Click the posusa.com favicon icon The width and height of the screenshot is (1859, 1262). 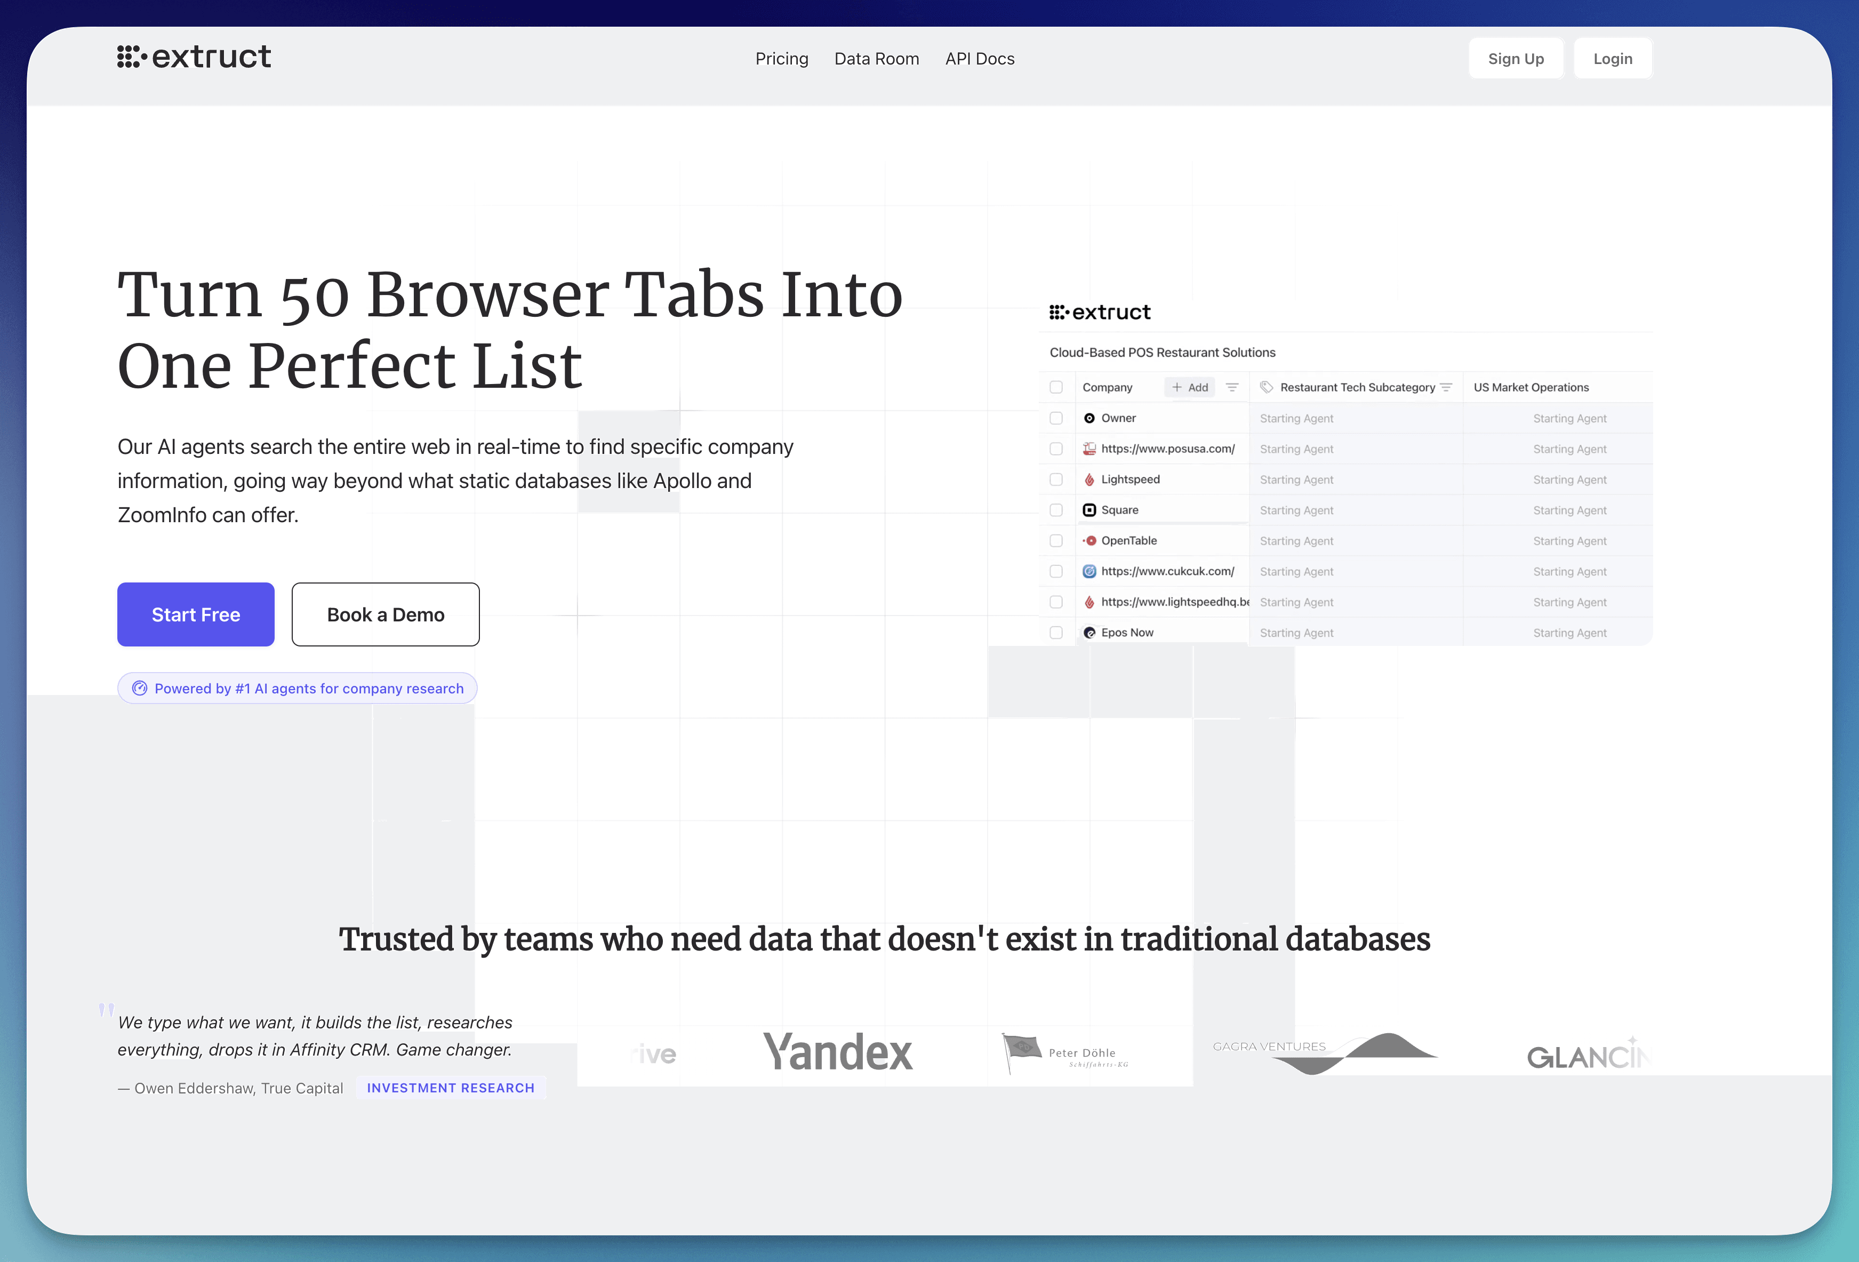[x=1089, y=449]
